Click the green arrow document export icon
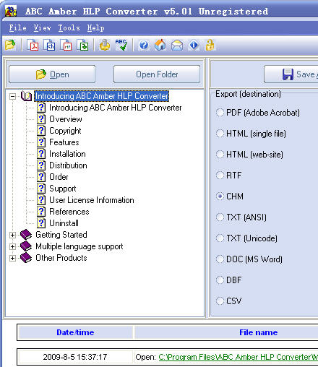This screenshot has width=318, height=367. [x=82, y=45]
